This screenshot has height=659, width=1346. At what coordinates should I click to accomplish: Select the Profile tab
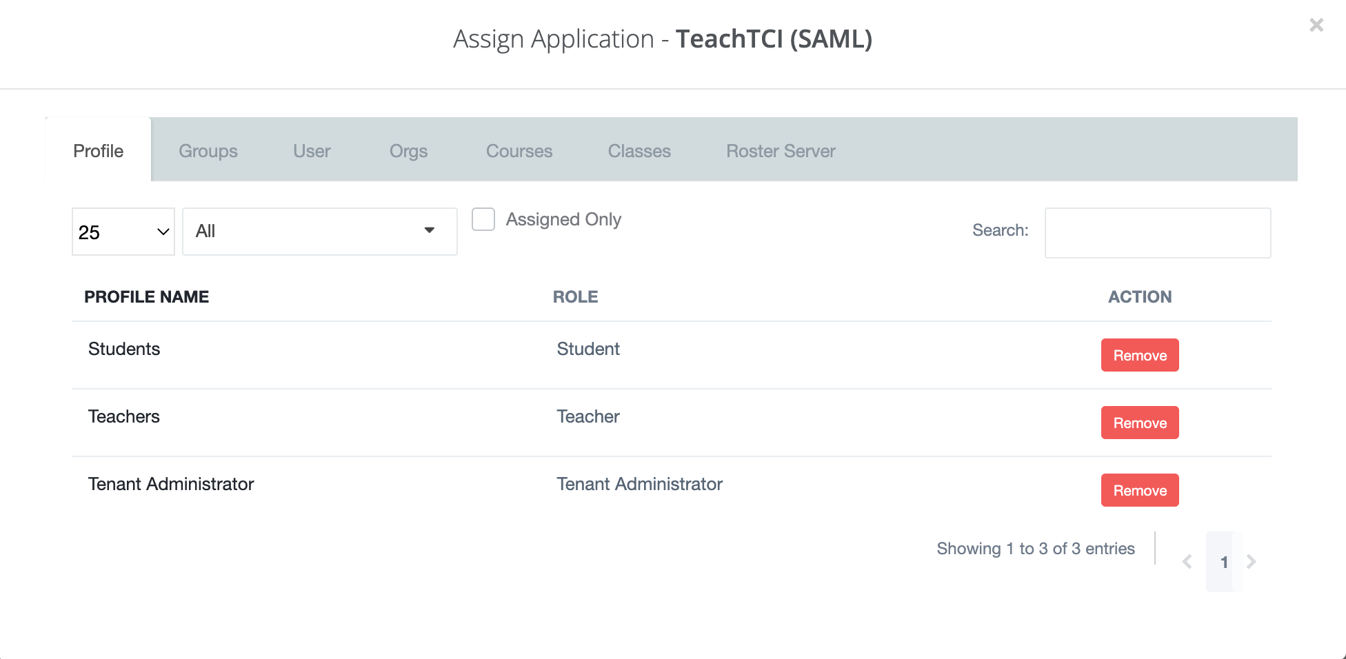click(x=97, y=150)
